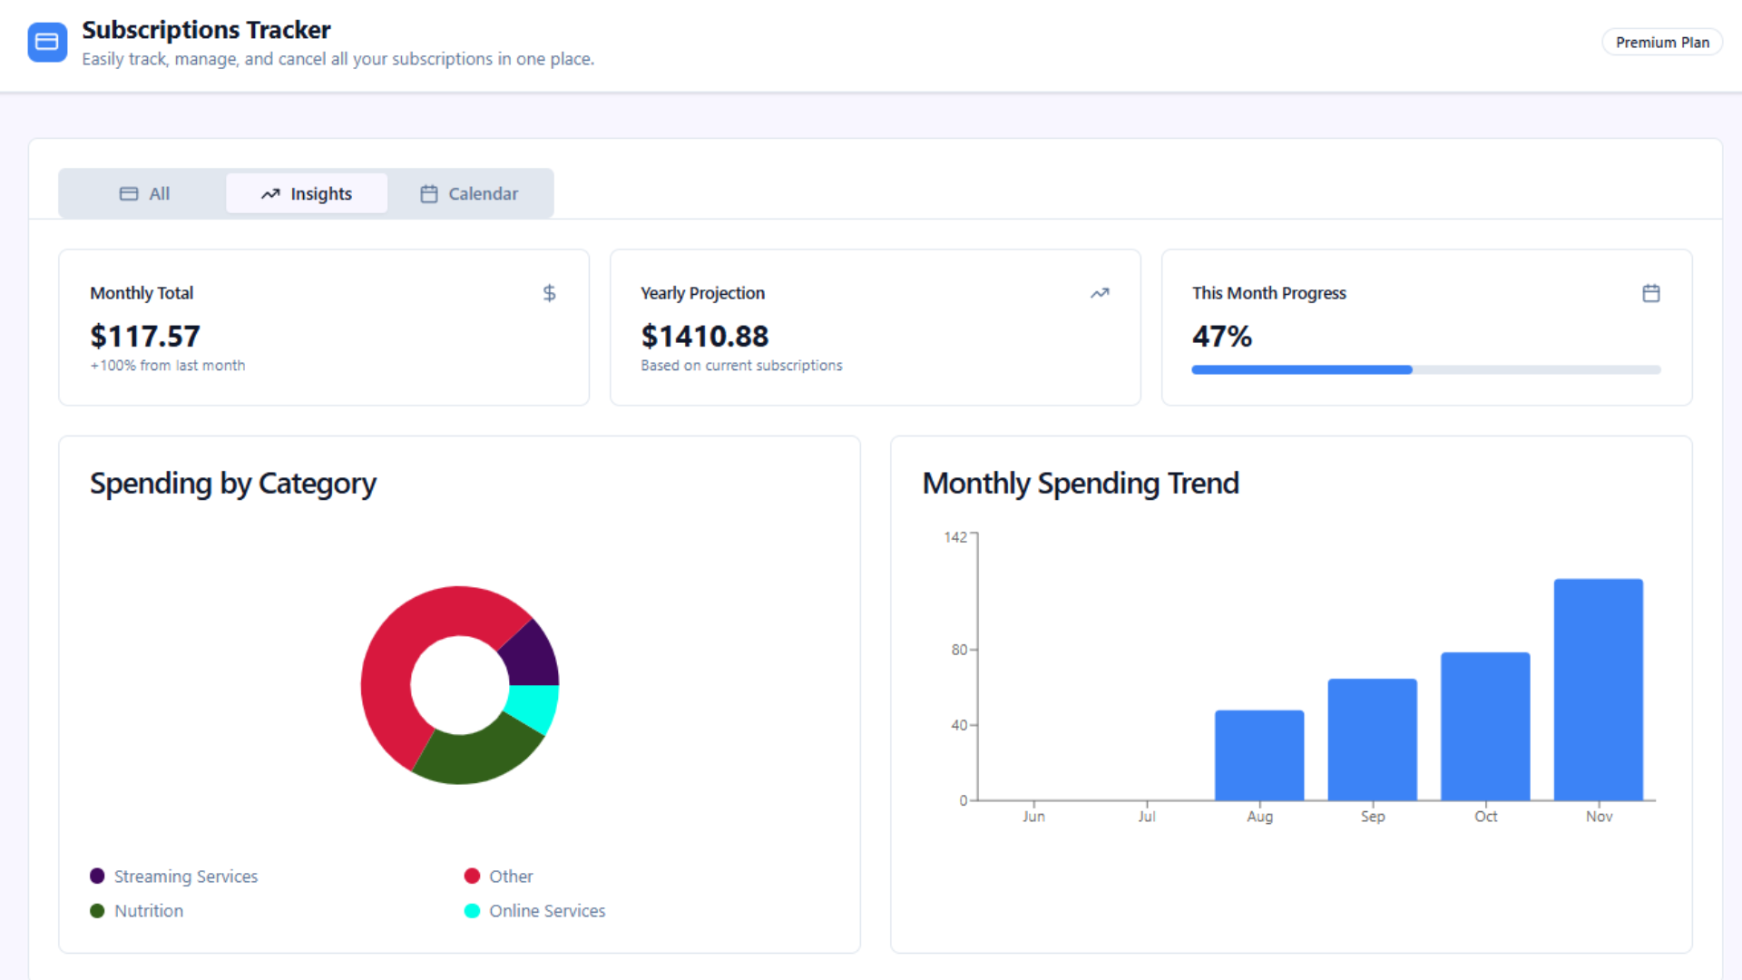Click the calendar icon in the Calendar tab

(x=429, y=193)
